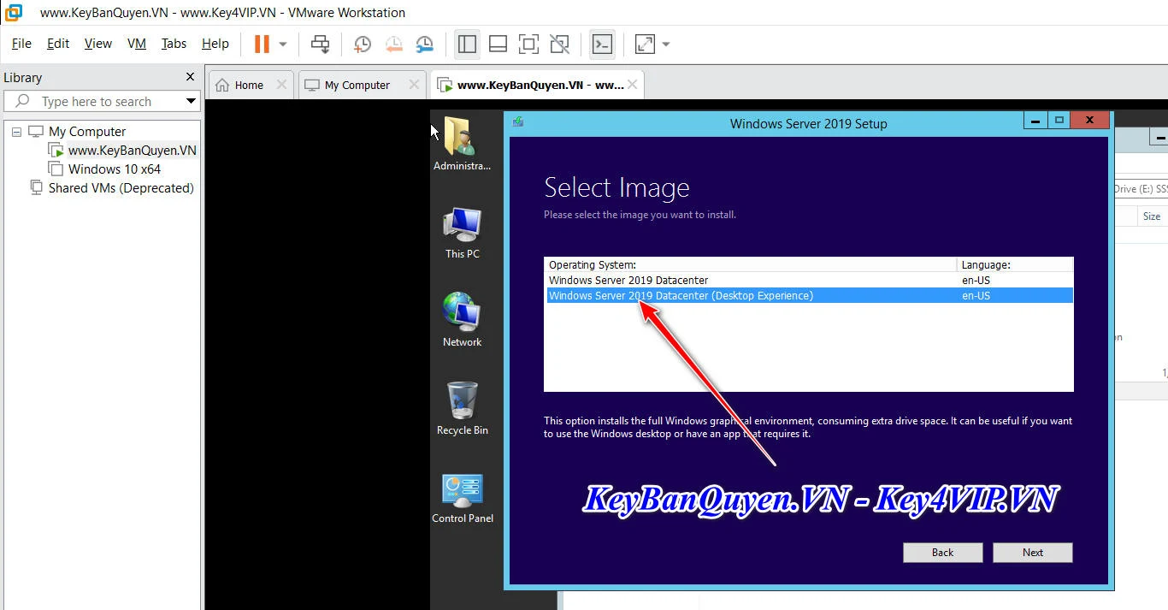Toggle the library sidebar view icon
This screenshot has width=1168, height=610.
(467, 44)
